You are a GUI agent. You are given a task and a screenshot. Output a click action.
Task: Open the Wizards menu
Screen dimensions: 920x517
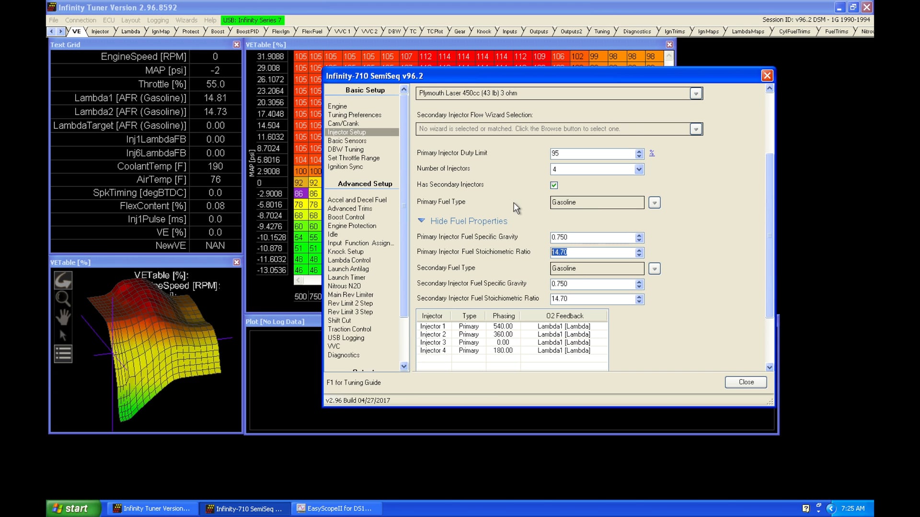tap(186, 20)
